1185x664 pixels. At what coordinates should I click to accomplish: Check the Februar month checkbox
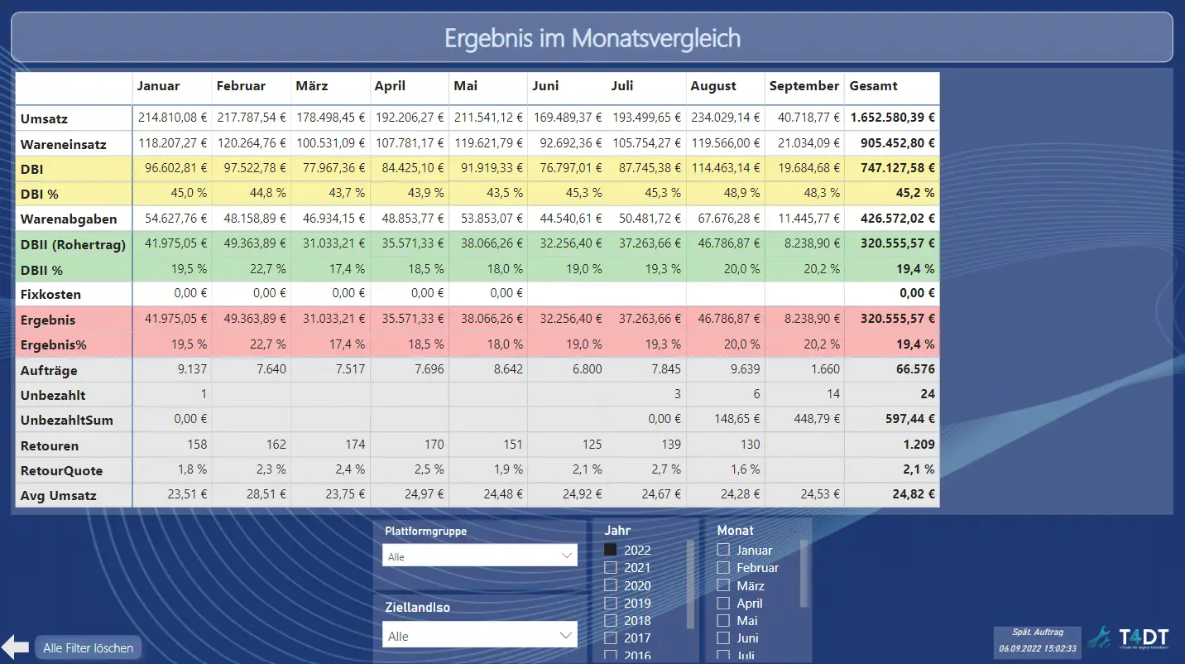[x=723, y=567]
